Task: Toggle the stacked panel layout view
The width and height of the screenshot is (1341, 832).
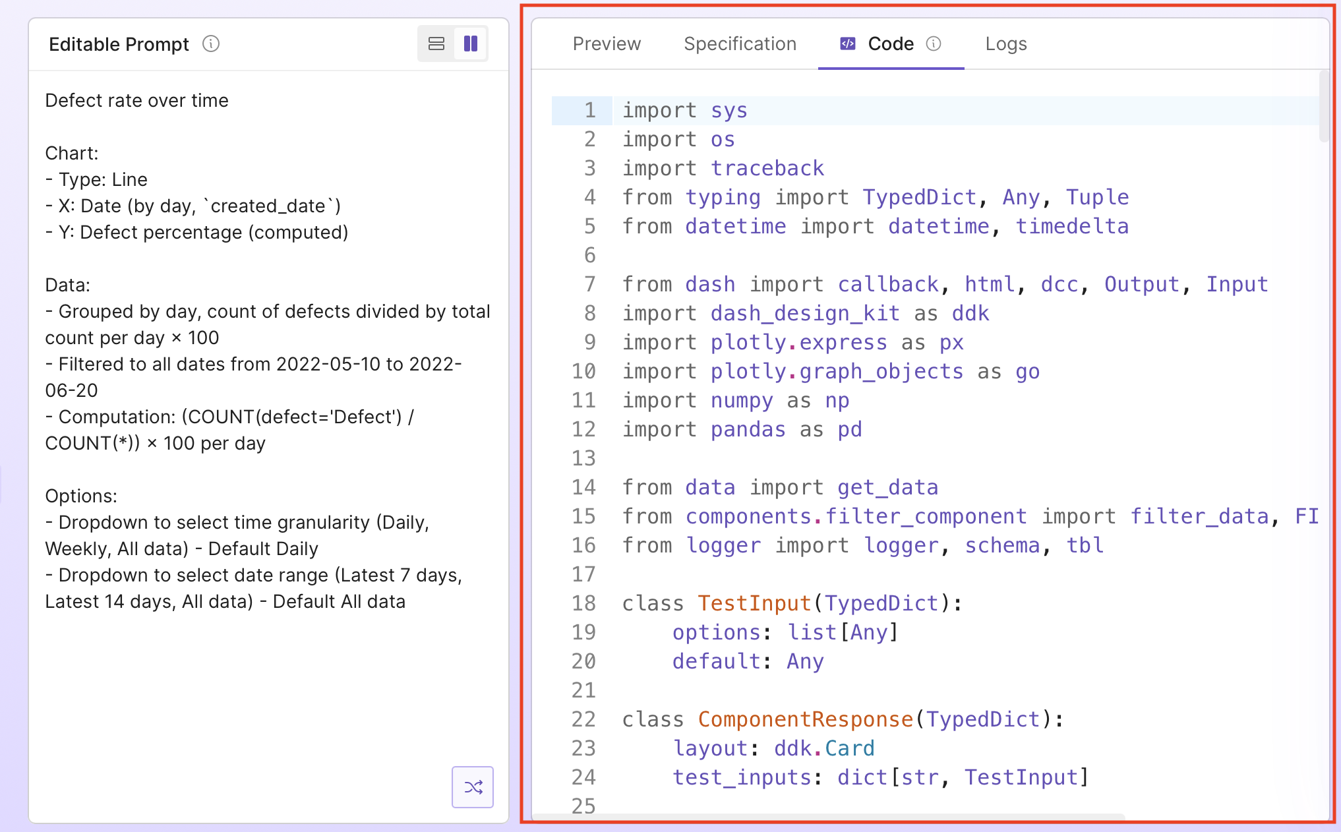Action: tap(436, 43)
